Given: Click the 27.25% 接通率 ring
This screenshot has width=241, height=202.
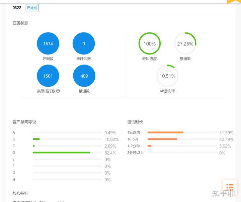Looking at the screenshot, I should coord(185,43).
